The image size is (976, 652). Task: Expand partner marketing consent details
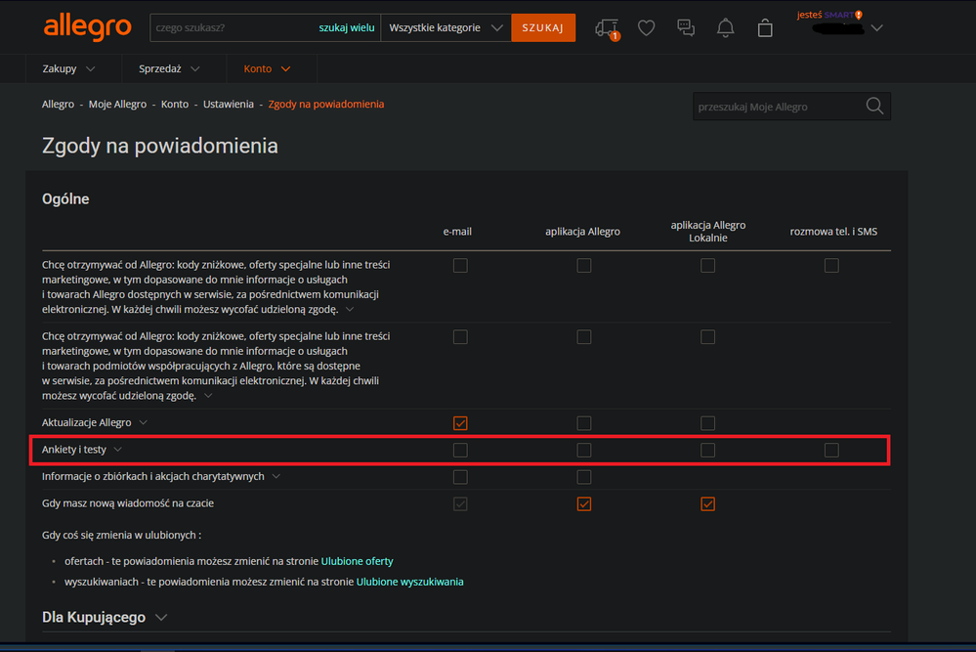coord(208,396)
